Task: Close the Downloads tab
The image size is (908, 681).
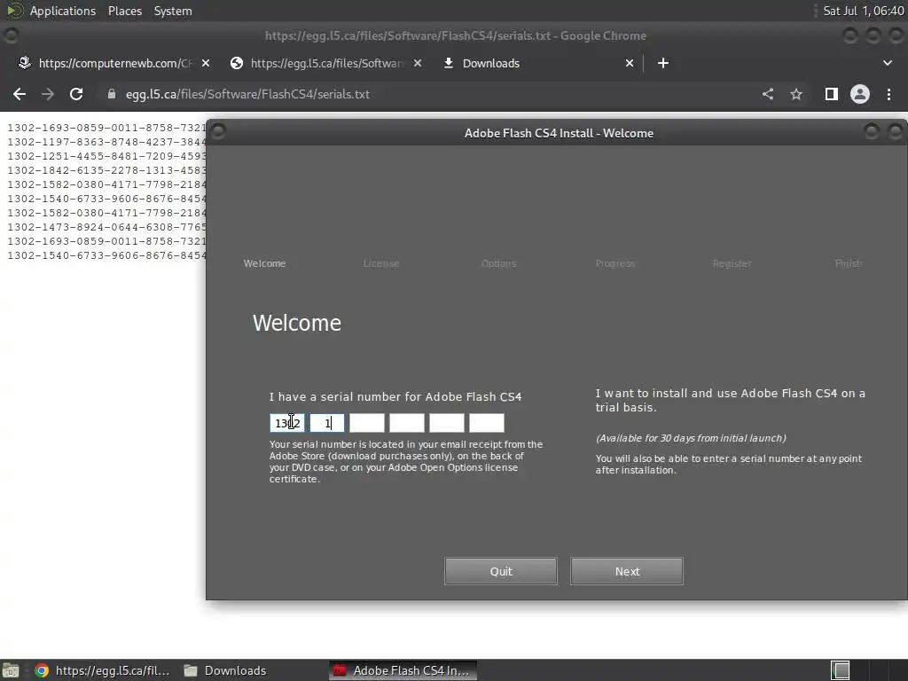Action: pos(630,63)
